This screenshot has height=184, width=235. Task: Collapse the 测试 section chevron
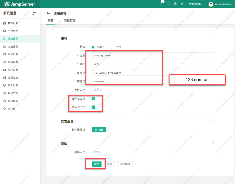coord(213,143)
